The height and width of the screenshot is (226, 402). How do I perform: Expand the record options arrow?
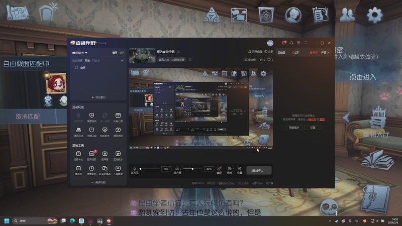coord(233,169)
